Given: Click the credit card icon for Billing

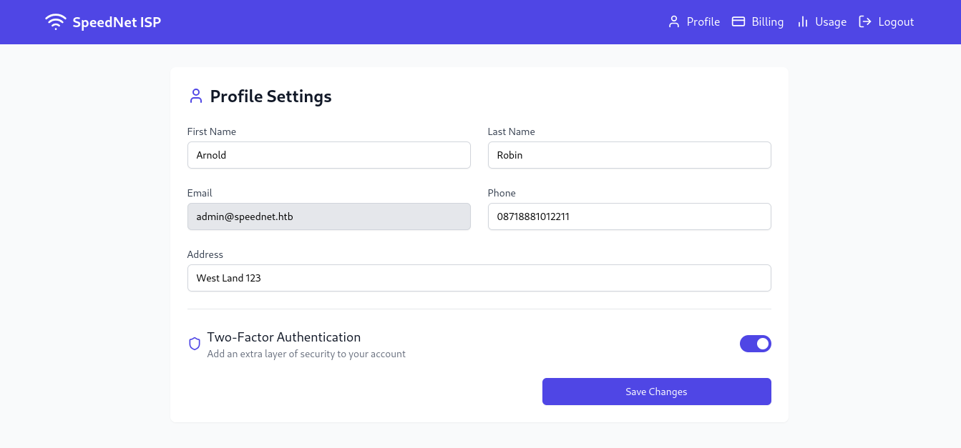Looking at the screenshot, I should click(738, 22).
